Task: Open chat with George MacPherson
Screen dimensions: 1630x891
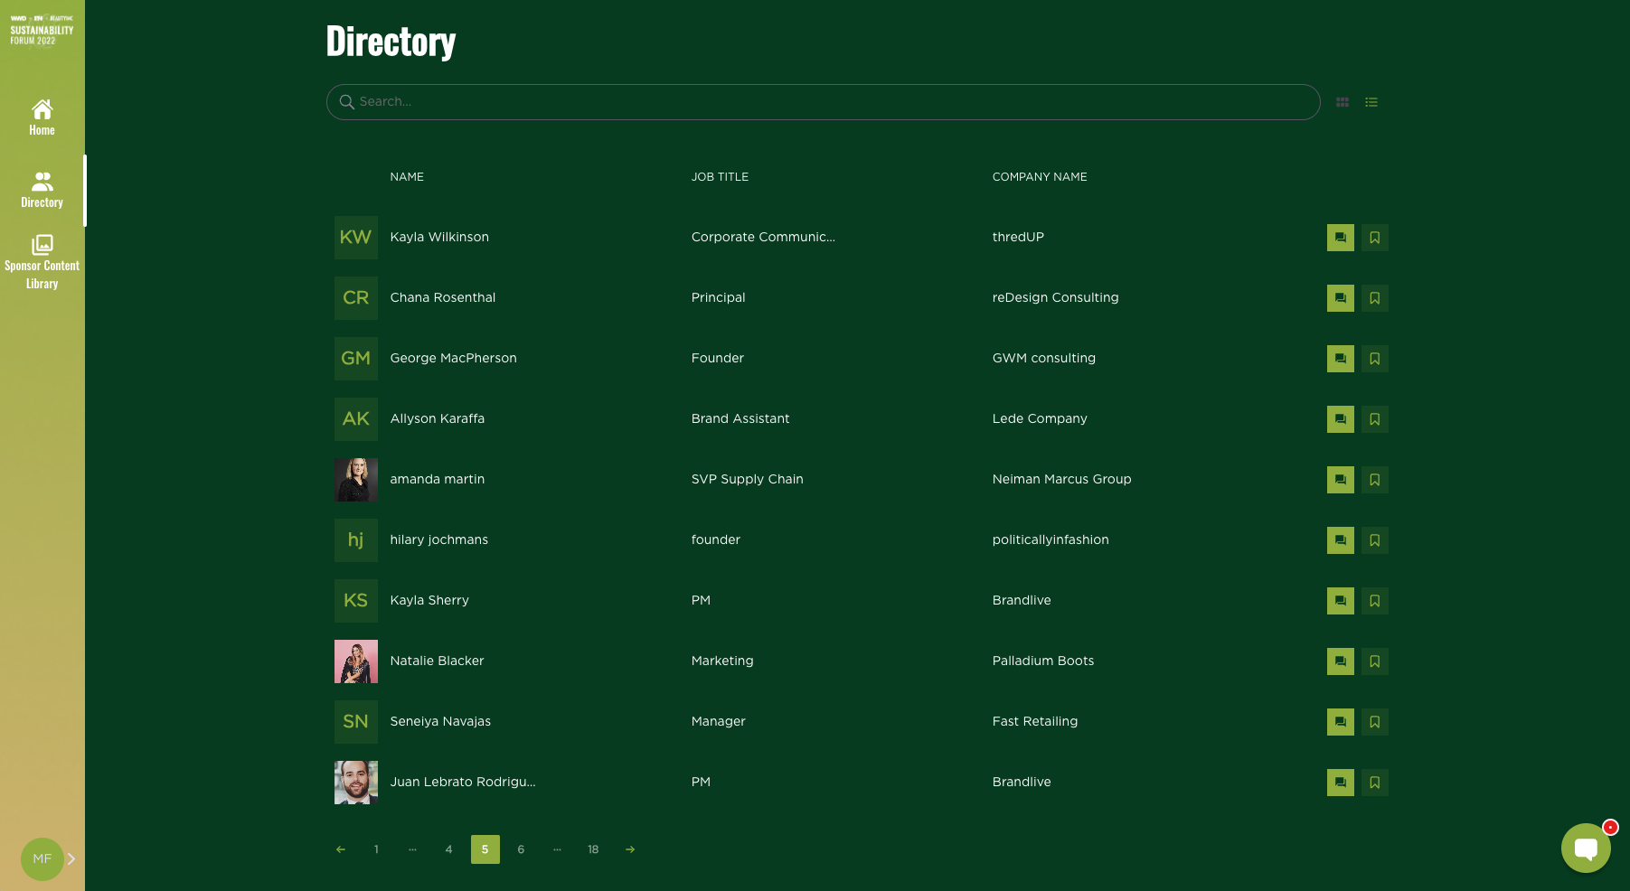Action: pyautogui.click(x=1340, y=359)
